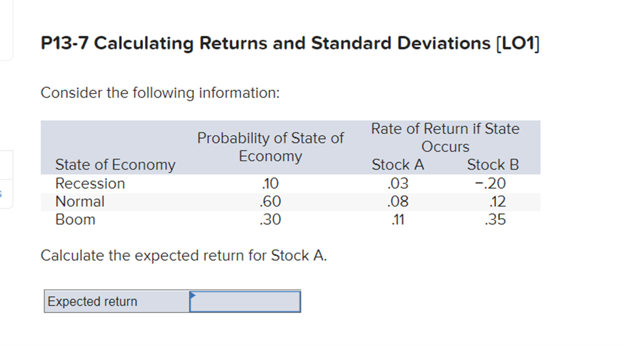
Task: Click the P13-7 problem title heading
Action: click(291, 43)
